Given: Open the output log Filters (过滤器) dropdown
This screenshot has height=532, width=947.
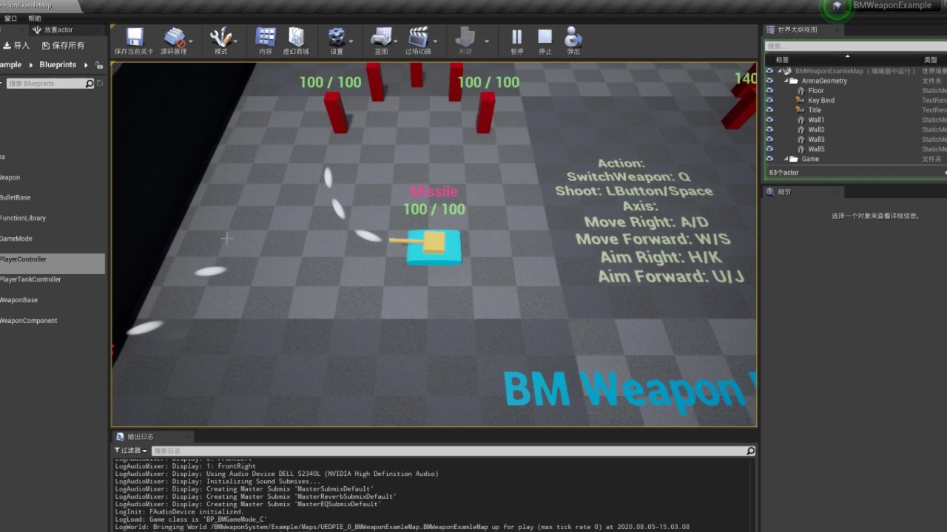Looking at the screenshot, I should point(131,451).
